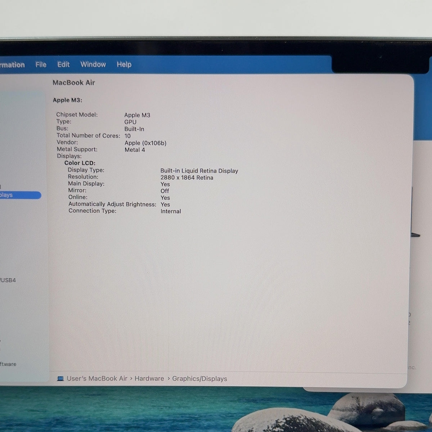Select the Metal Support value "Metal 4"

coord(135,150)
